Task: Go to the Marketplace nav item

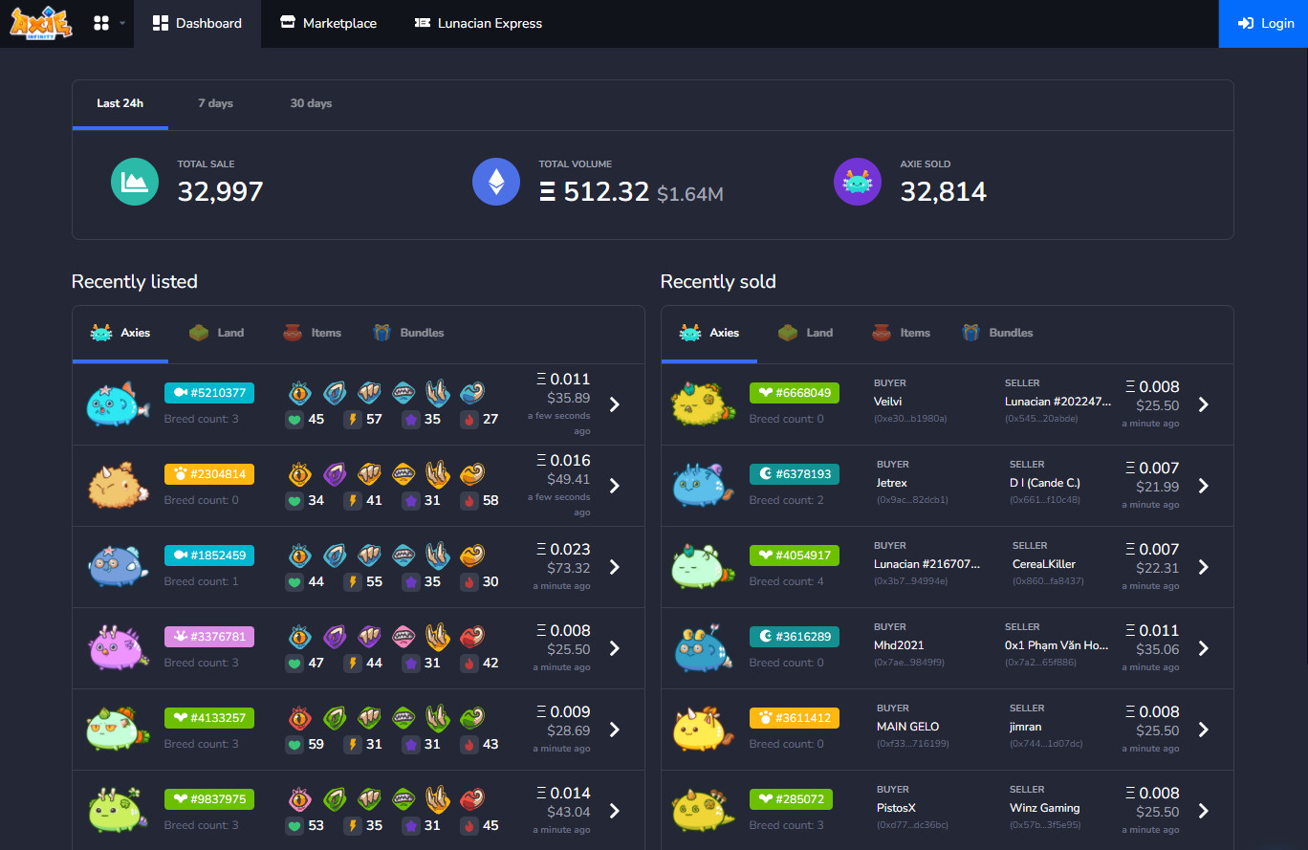Action: 328,23
